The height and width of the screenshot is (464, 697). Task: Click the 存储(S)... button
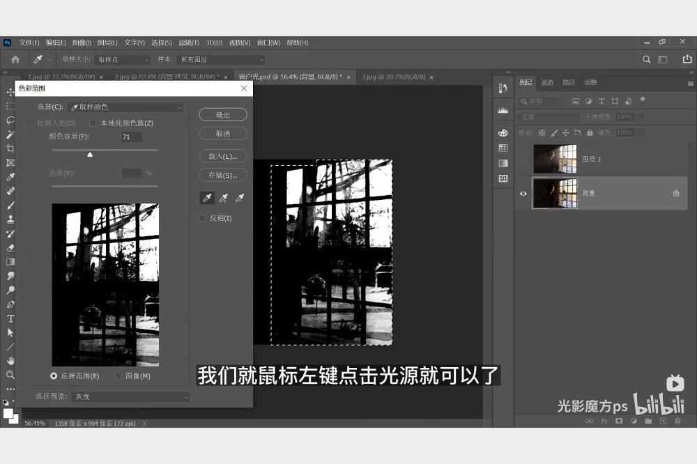223,175
